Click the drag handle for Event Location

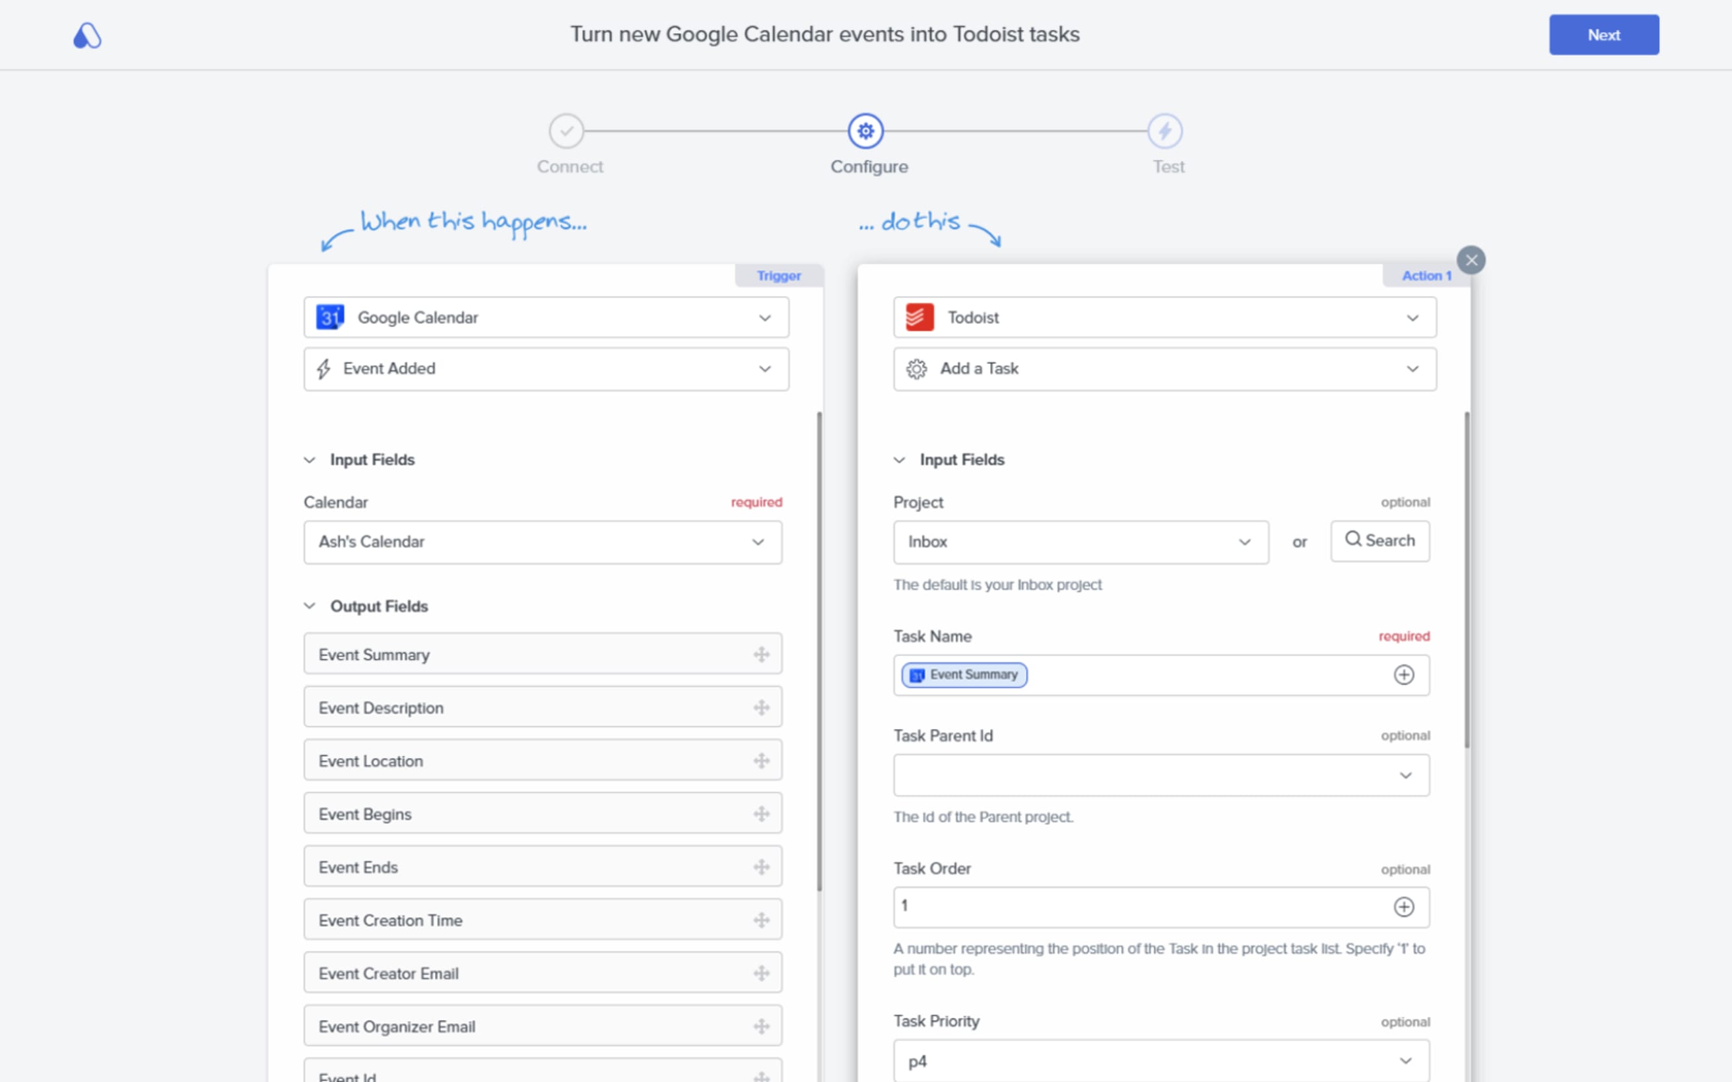pos(762,760)
